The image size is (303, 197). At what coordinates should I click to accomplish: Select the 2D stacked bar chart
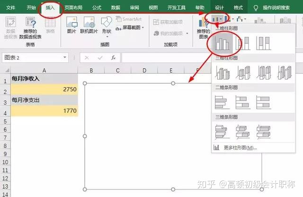pyautogui.click(x=243, y=102)
